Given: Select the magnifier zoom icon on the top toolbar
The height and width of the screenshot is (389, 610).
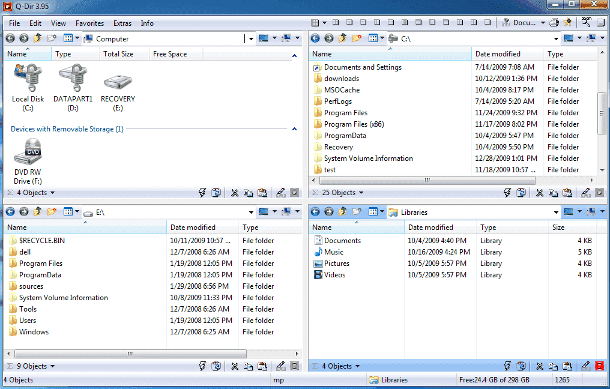Looking at the screenshot, I should click(x=585, y=22).
